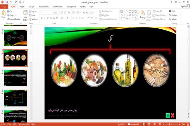This screenshot has width=190, height=126.
Task: Switch to Reading View icon
Action: point(155,124)
